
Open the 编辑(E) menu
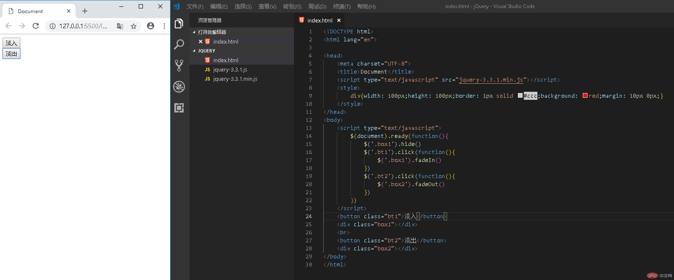(219, 6)
